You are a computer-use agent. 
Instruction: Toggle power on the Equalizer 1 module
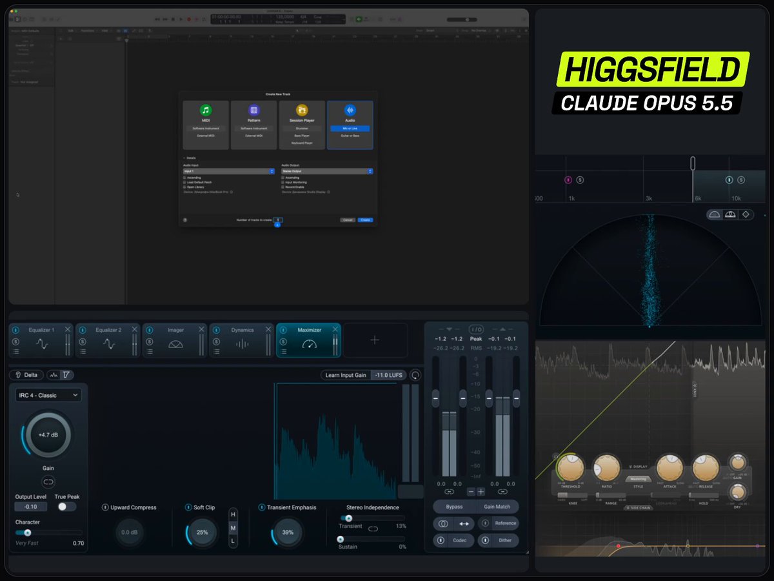tap(15, 330)
